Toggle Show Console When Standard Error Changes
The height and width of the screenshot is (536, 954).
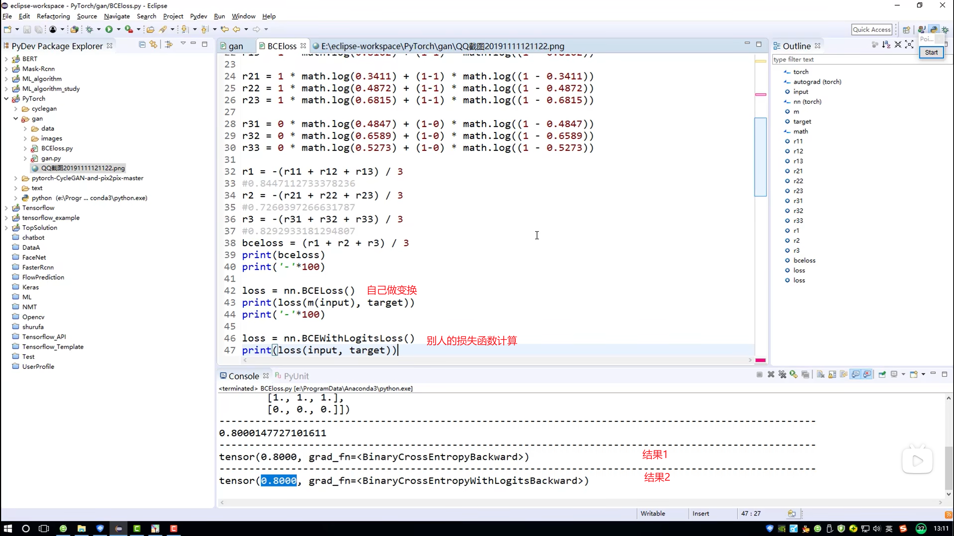coord(867,374)
